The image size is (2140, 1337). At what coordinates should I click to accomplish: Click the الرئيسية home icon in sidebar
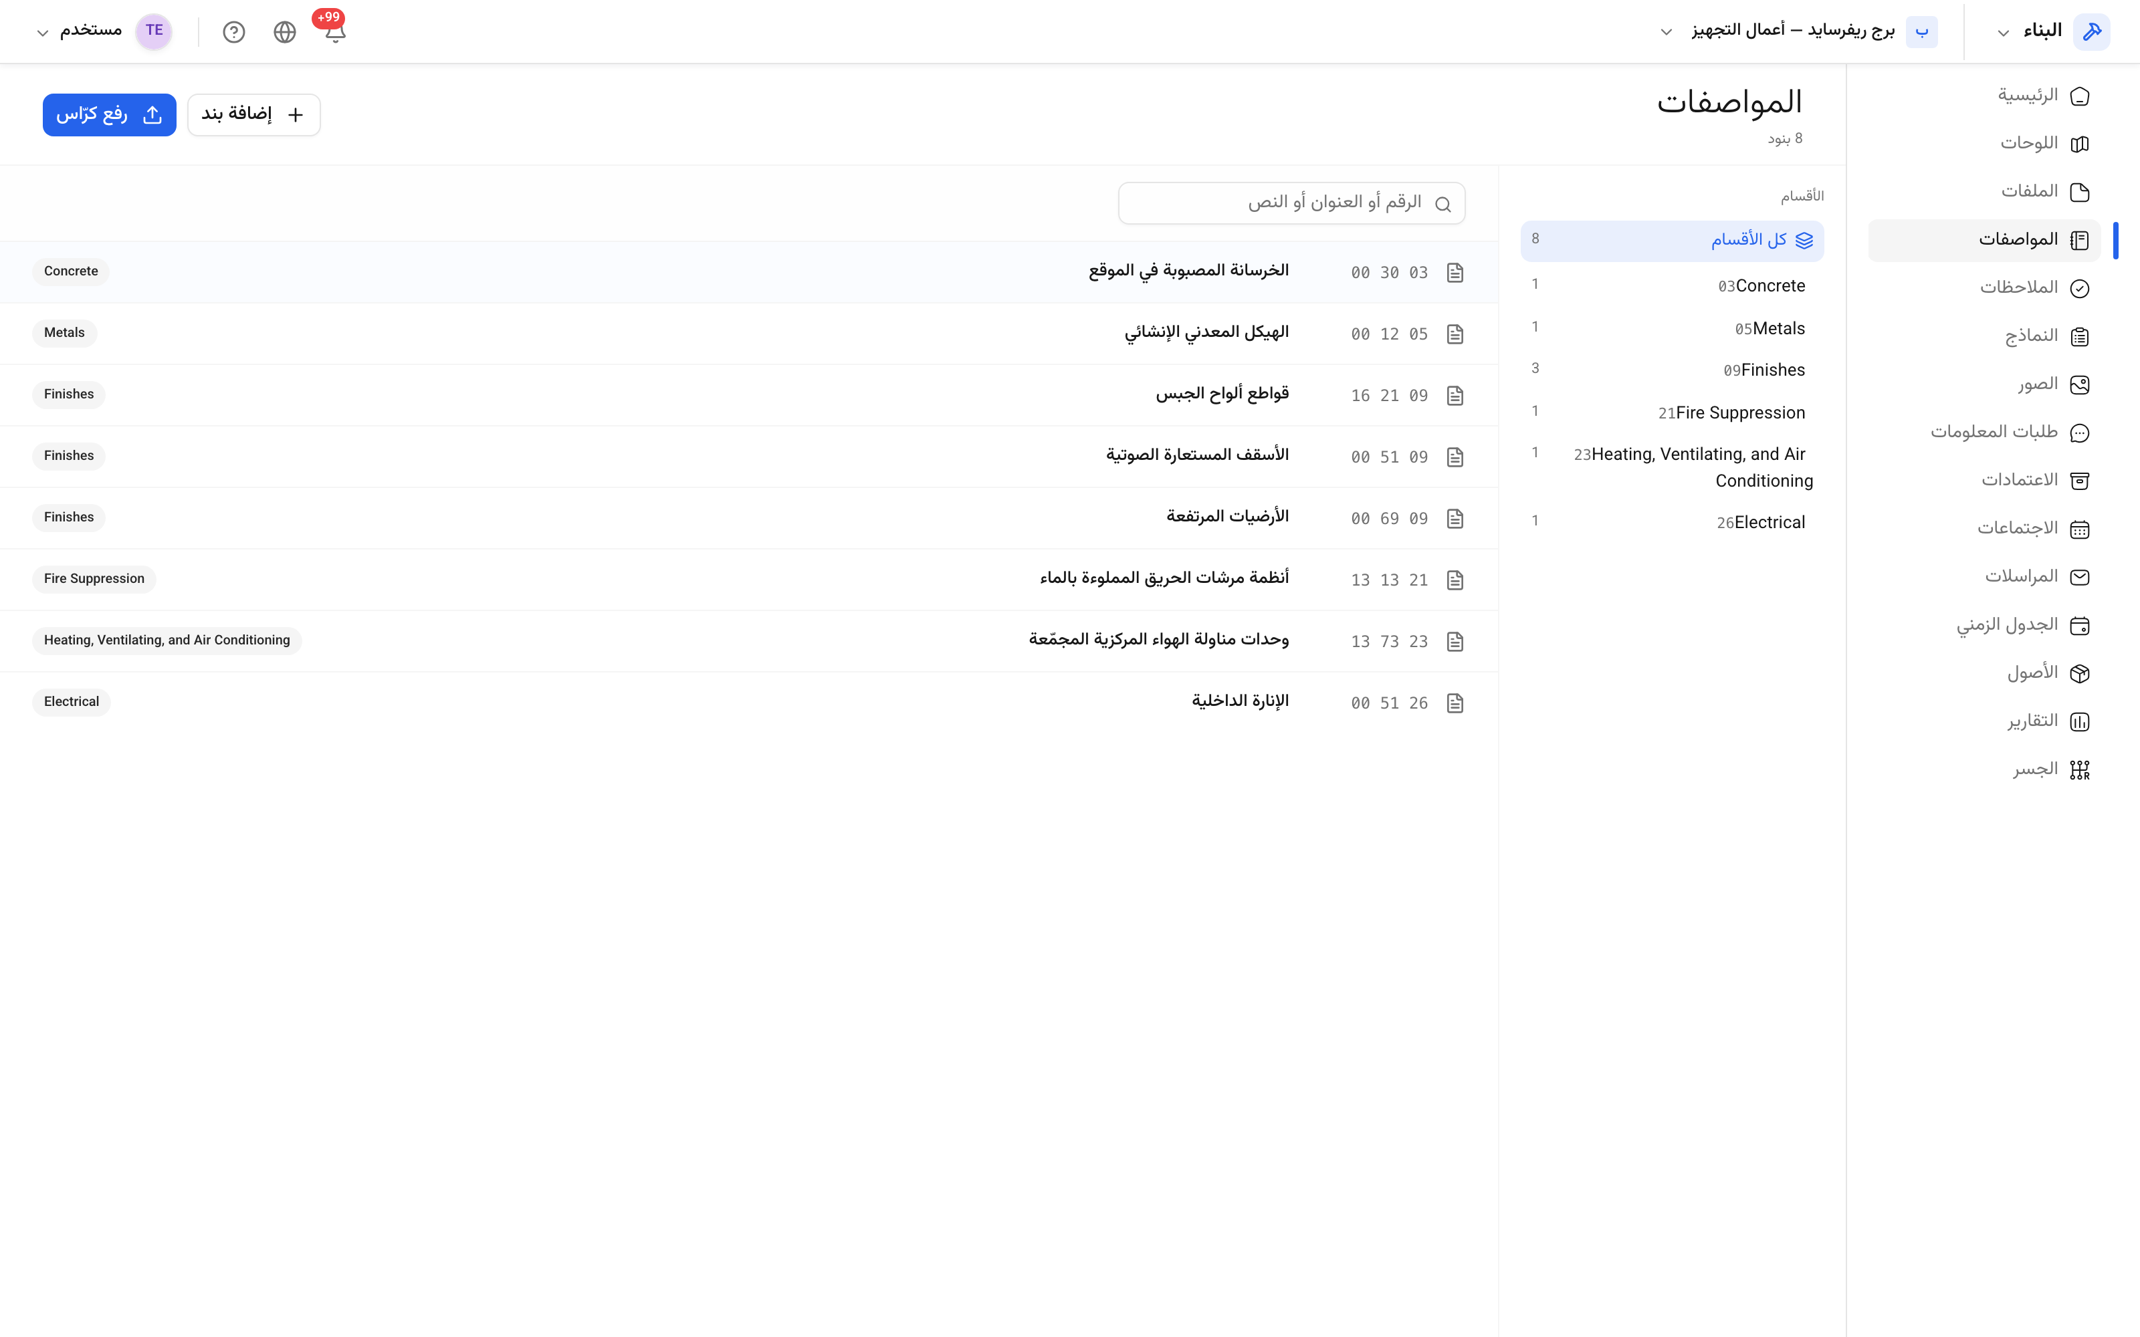[2080, 96]
